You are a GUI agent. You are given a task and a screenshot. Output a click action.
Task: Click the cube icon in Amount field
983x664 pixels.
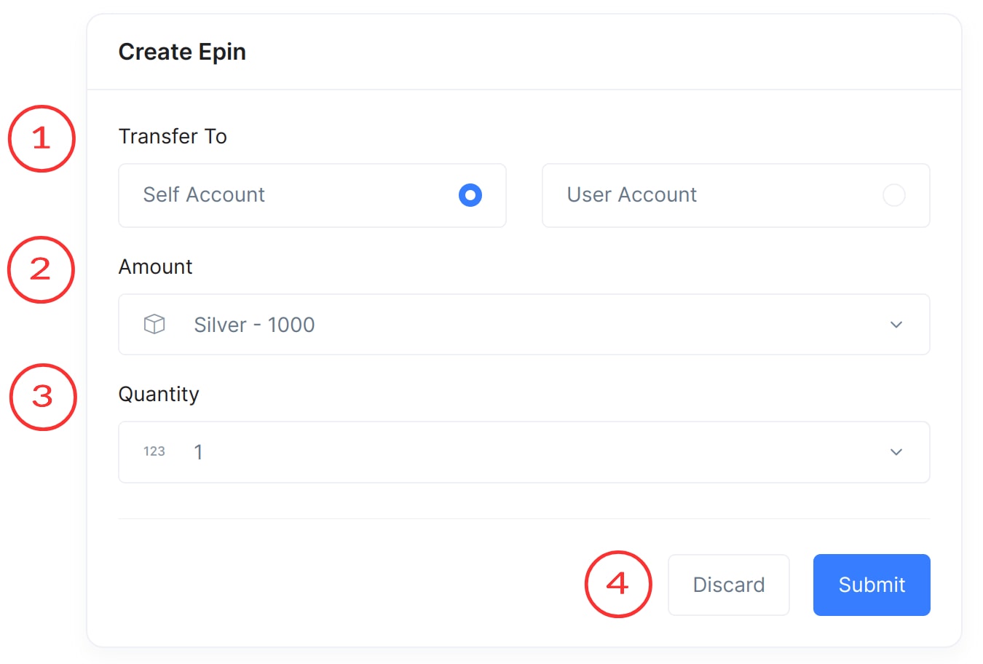154,324
